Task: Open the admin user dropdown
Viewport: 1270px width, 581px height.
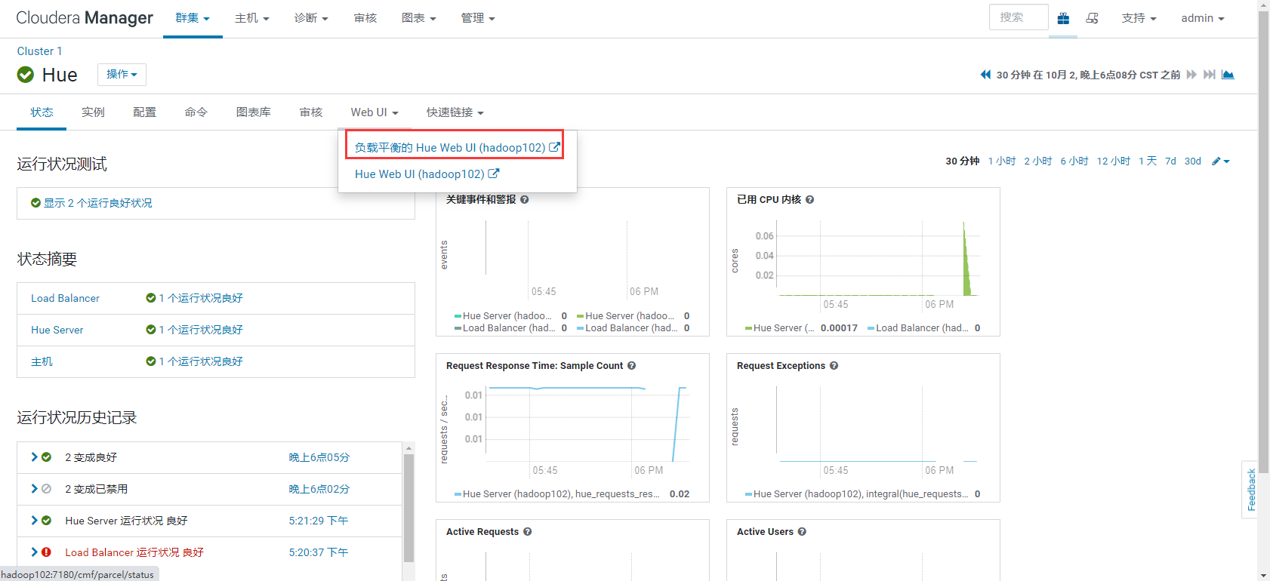Action: (1203, 18)
